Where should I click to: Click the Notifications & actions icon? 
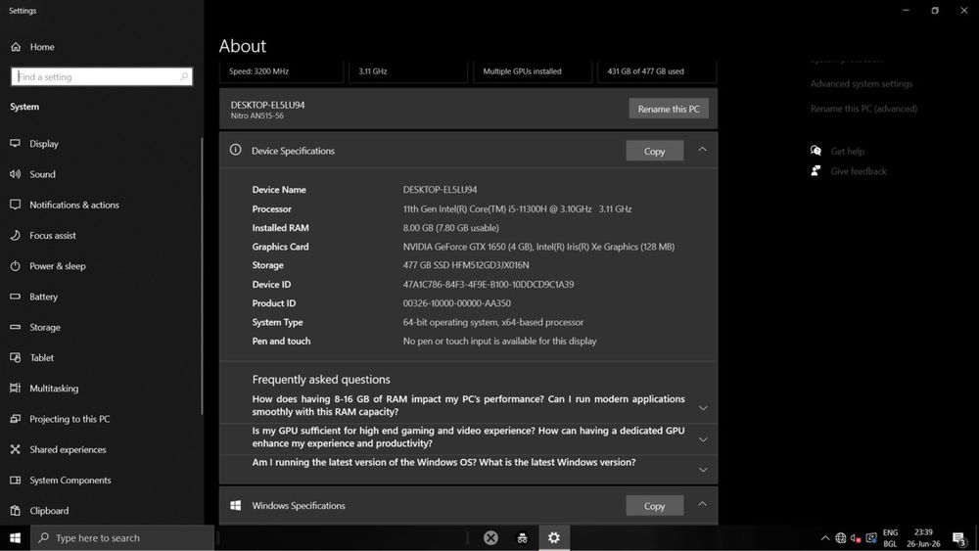15,205
